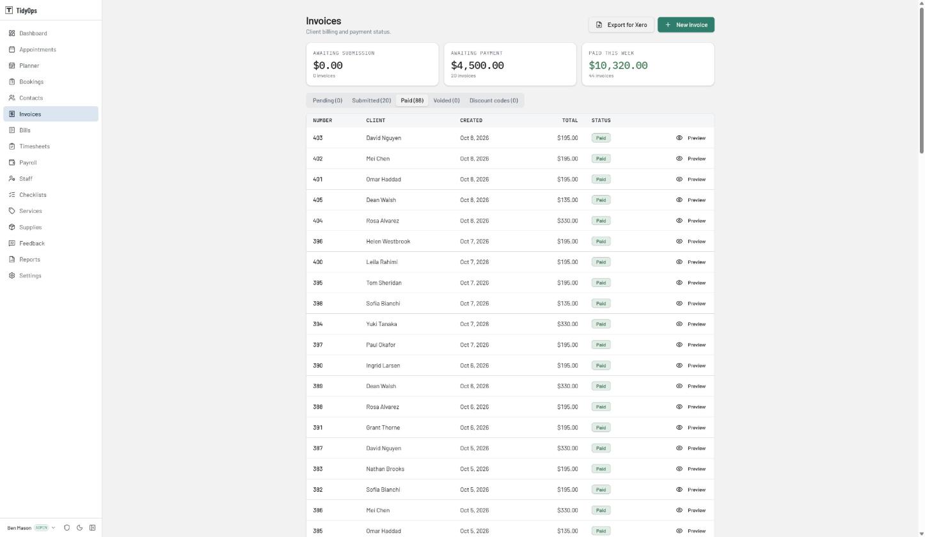This screenshot has width=925, height=537.
Task: Open the Bills document icon
Action: pyautogui.click(x=12, y=130)
